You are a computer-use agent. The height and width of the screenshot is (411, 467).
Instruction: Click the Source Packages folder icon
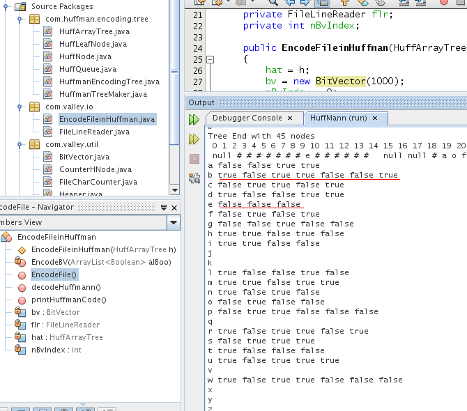coord(20,6)
